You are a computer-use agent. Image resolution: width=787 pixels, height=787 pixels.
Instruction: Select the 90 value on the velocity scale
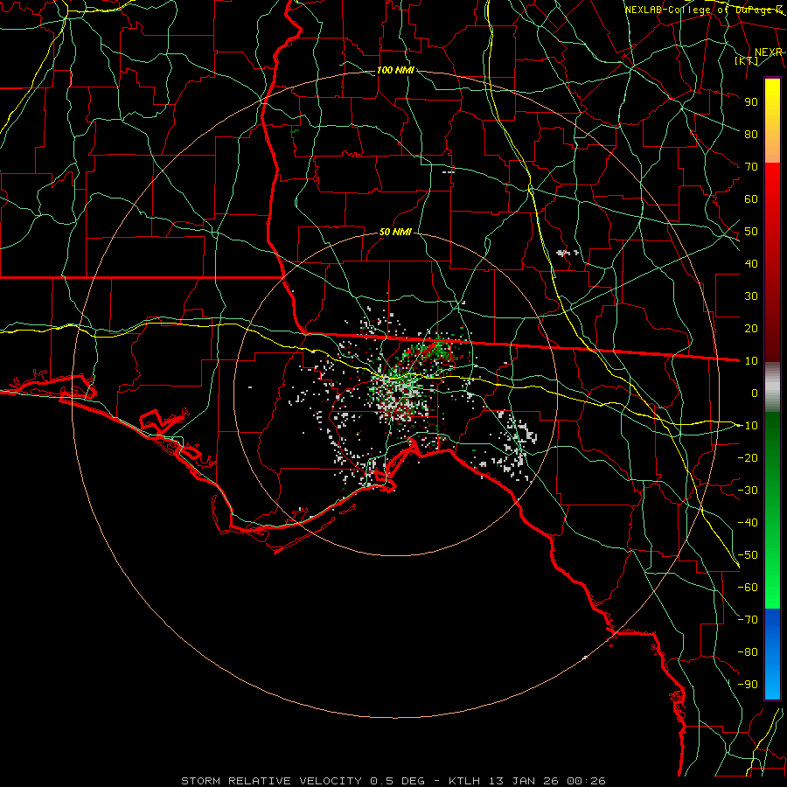point(751,102)
